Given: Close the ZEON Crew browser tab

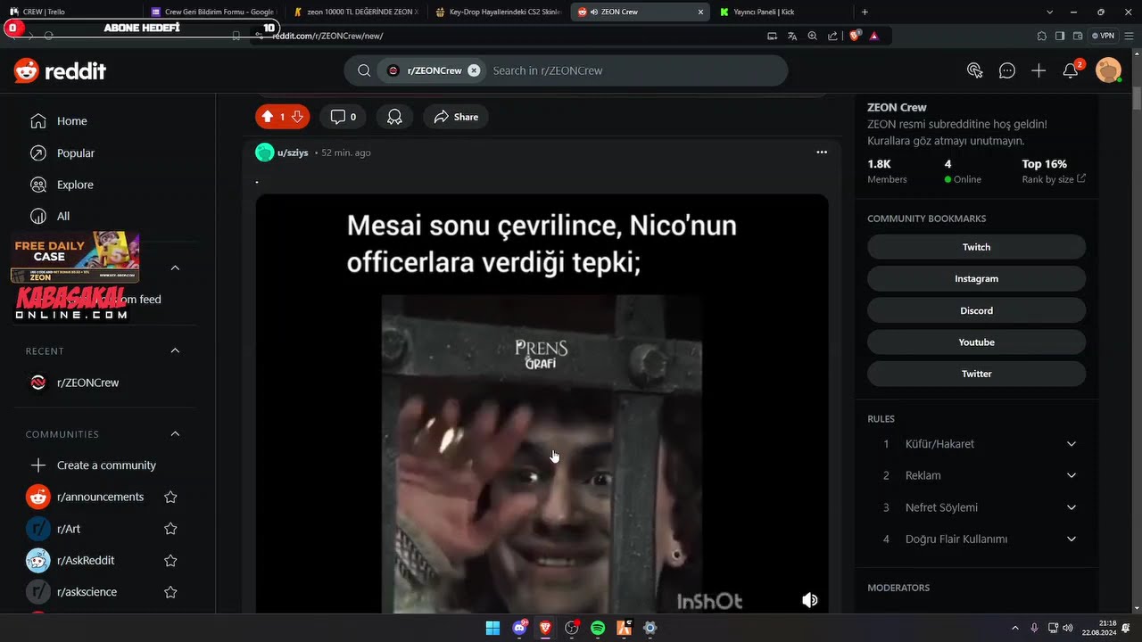Looking at the screenshot, I should 700,12.
